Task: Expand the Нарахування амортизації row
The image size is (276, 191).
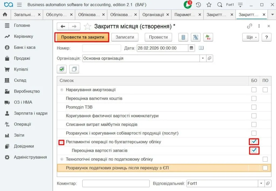Action: 62,90
